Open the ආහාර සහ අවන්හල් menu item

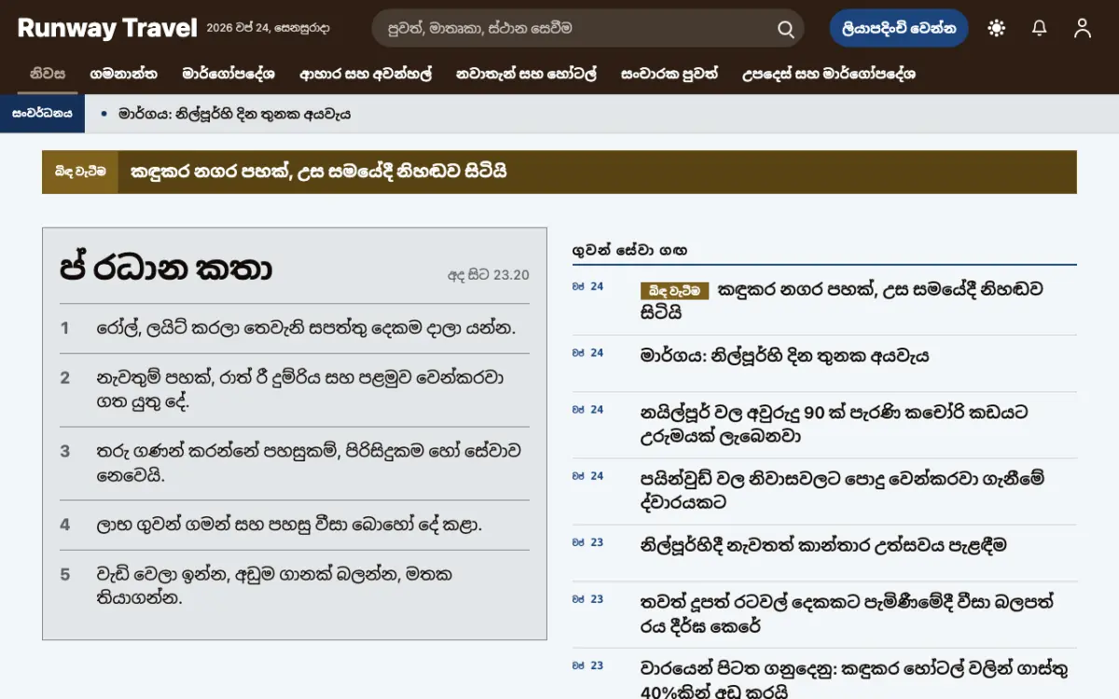[x=366, y=74]
